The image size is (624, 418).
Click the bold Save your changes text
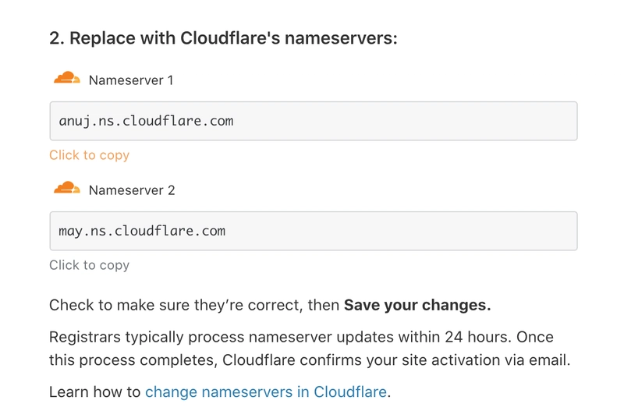click(x=417, y=305)
